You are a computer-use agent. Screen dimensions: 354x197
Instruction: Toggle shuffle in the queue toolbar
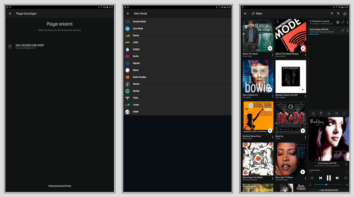click(336, 113)
